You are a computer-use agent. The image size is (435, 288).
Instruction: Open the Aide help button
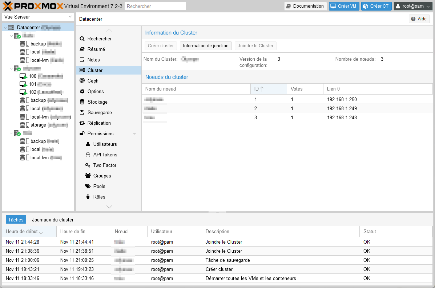(x=419, y=19)
